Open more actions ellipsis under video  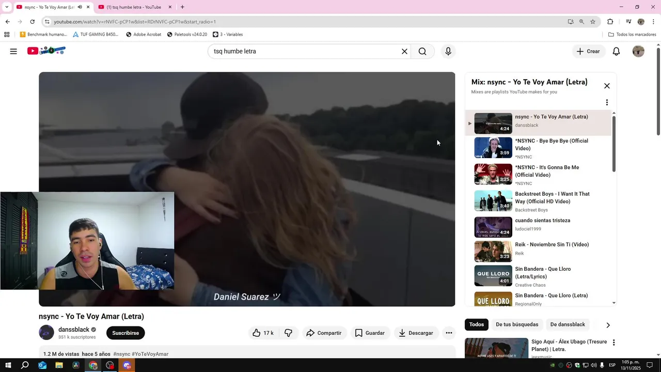tap(449, 333)
